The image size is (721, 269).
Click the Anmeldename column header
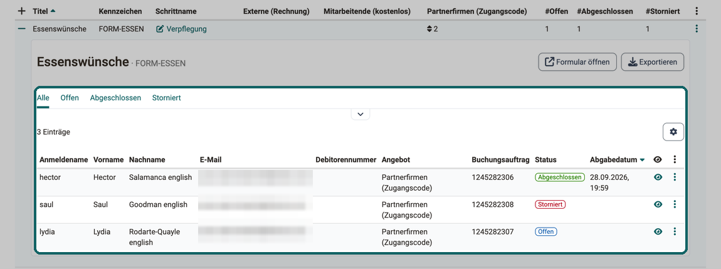pyautogui.click(x=63, y=159)
